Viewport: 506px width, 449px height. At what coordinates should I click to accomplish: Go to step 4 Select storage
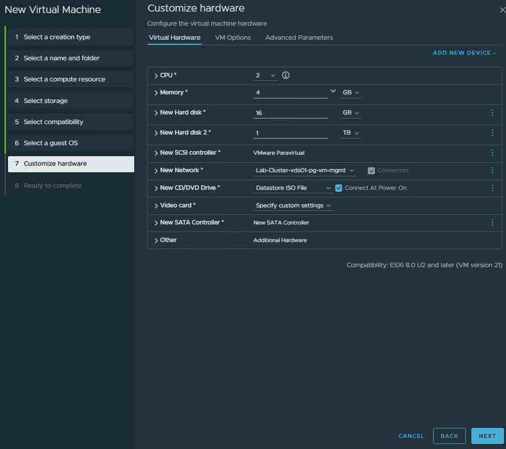pyautogui.click(x=45, y=101)
